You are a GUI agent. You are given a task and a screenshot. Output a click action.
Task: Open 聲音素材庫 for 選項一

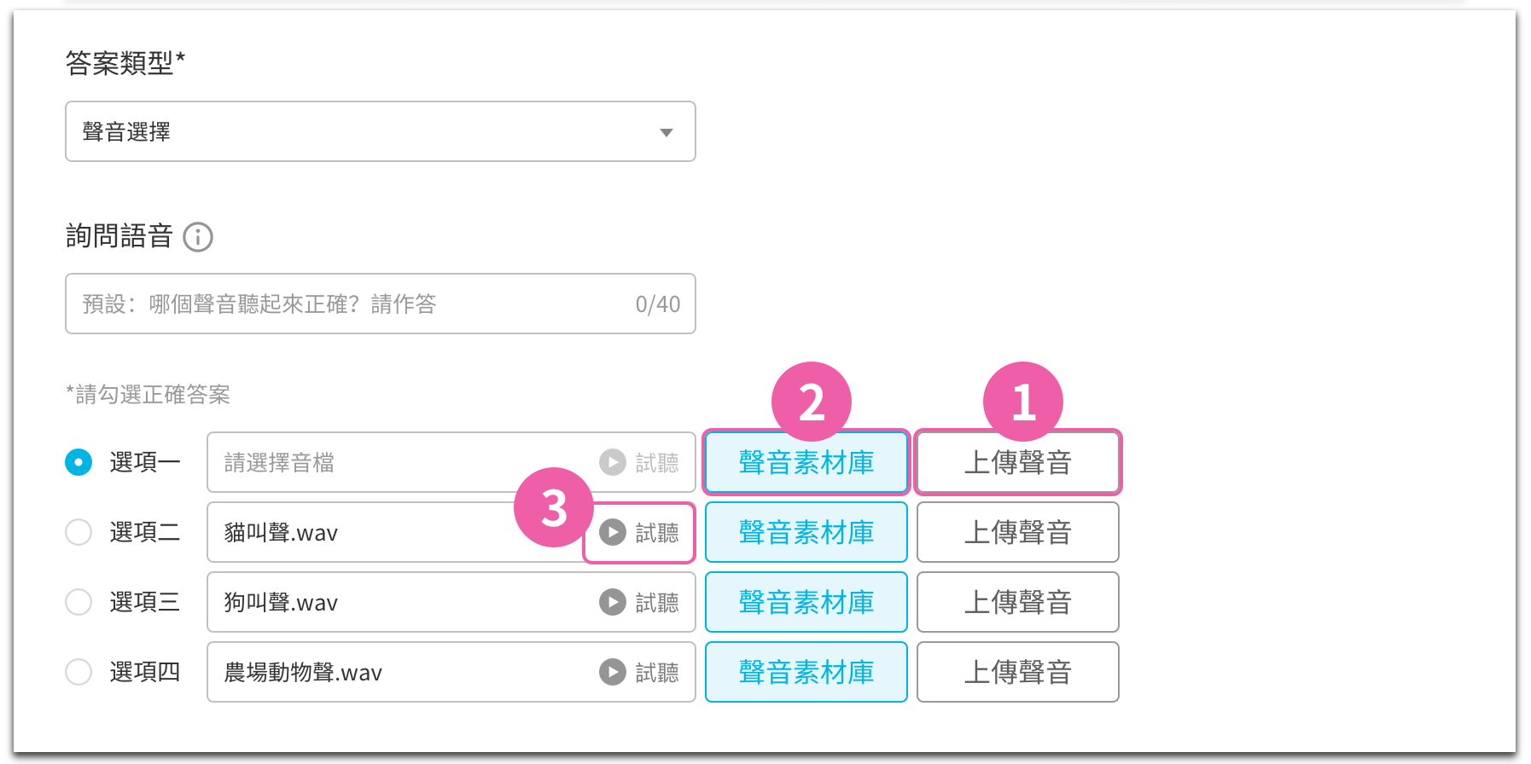806,462
